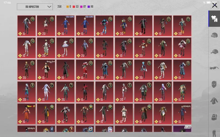Filter by the purple quality swatch 116
220x137 pixels.
(x=90, y=7)
